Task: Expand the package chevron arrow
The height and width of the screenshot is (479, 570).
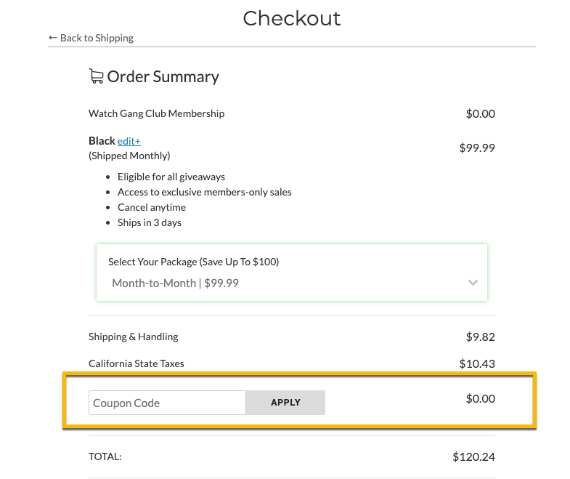Action: (473, 283)
